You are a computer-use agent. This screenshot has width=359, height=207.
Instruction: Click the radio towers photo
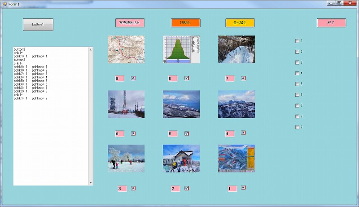(x=126, y=104)
